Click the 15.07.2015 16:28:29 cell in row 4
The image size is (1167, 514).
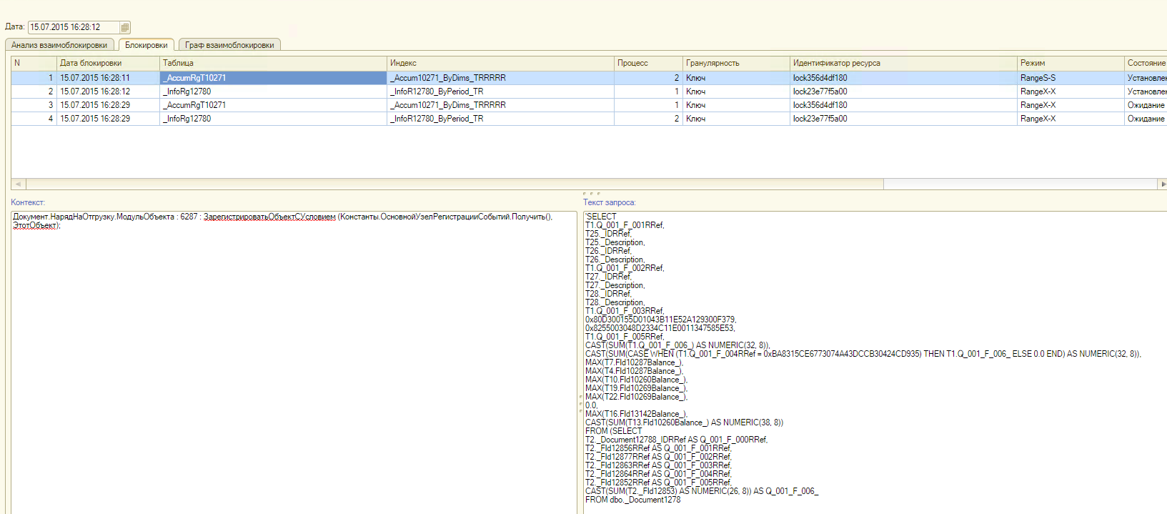click(108, 119)
